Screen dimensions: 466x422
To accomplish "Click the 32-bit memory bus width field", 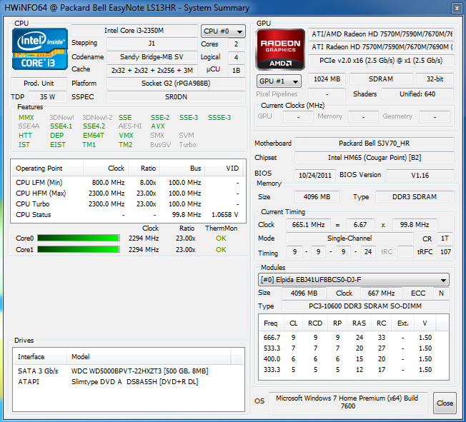I will coord(435,79).
